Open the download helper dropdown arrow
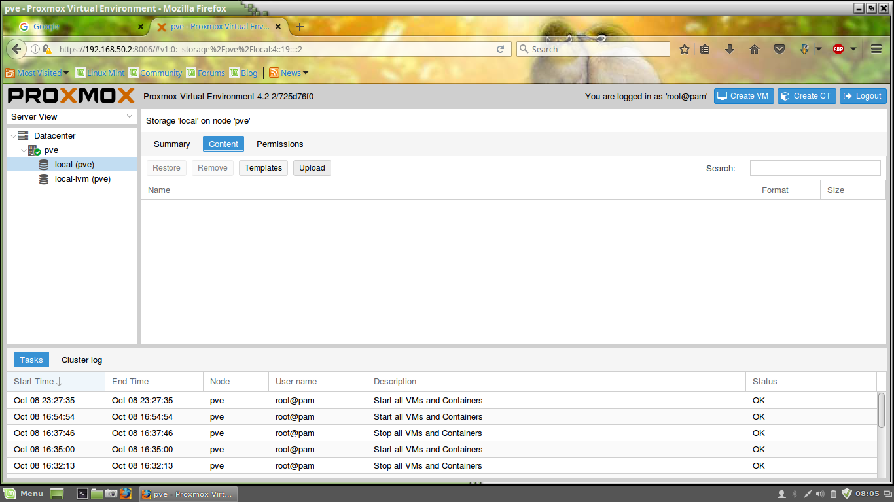 click(x=818, y=49)
